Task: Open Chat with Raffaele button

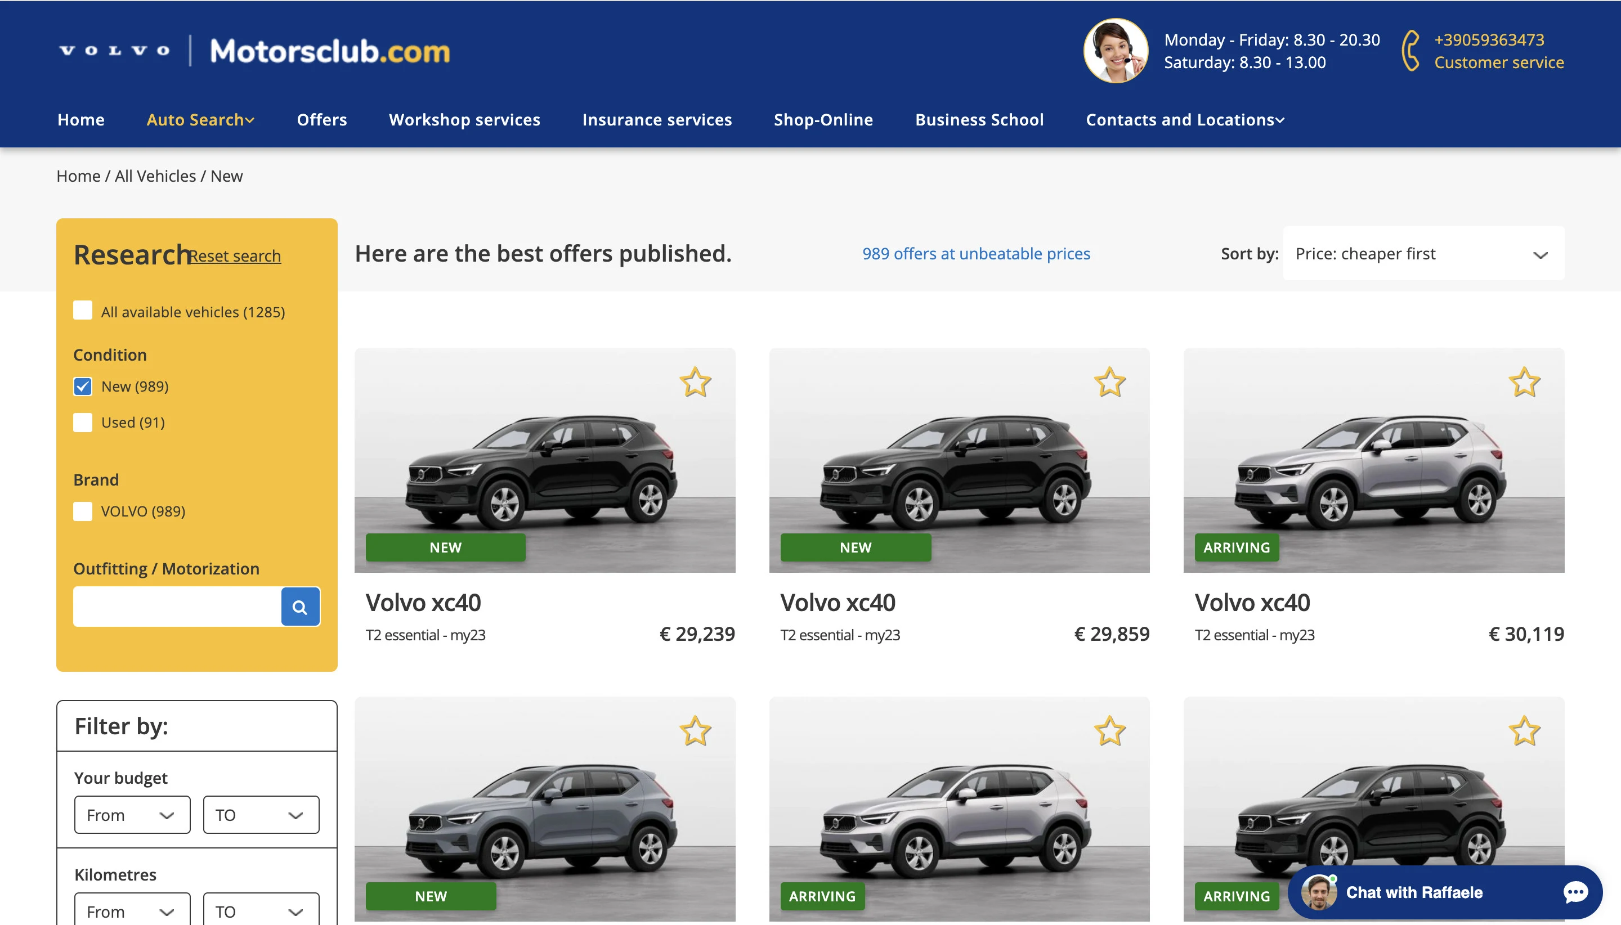Action: [1414, 892]
